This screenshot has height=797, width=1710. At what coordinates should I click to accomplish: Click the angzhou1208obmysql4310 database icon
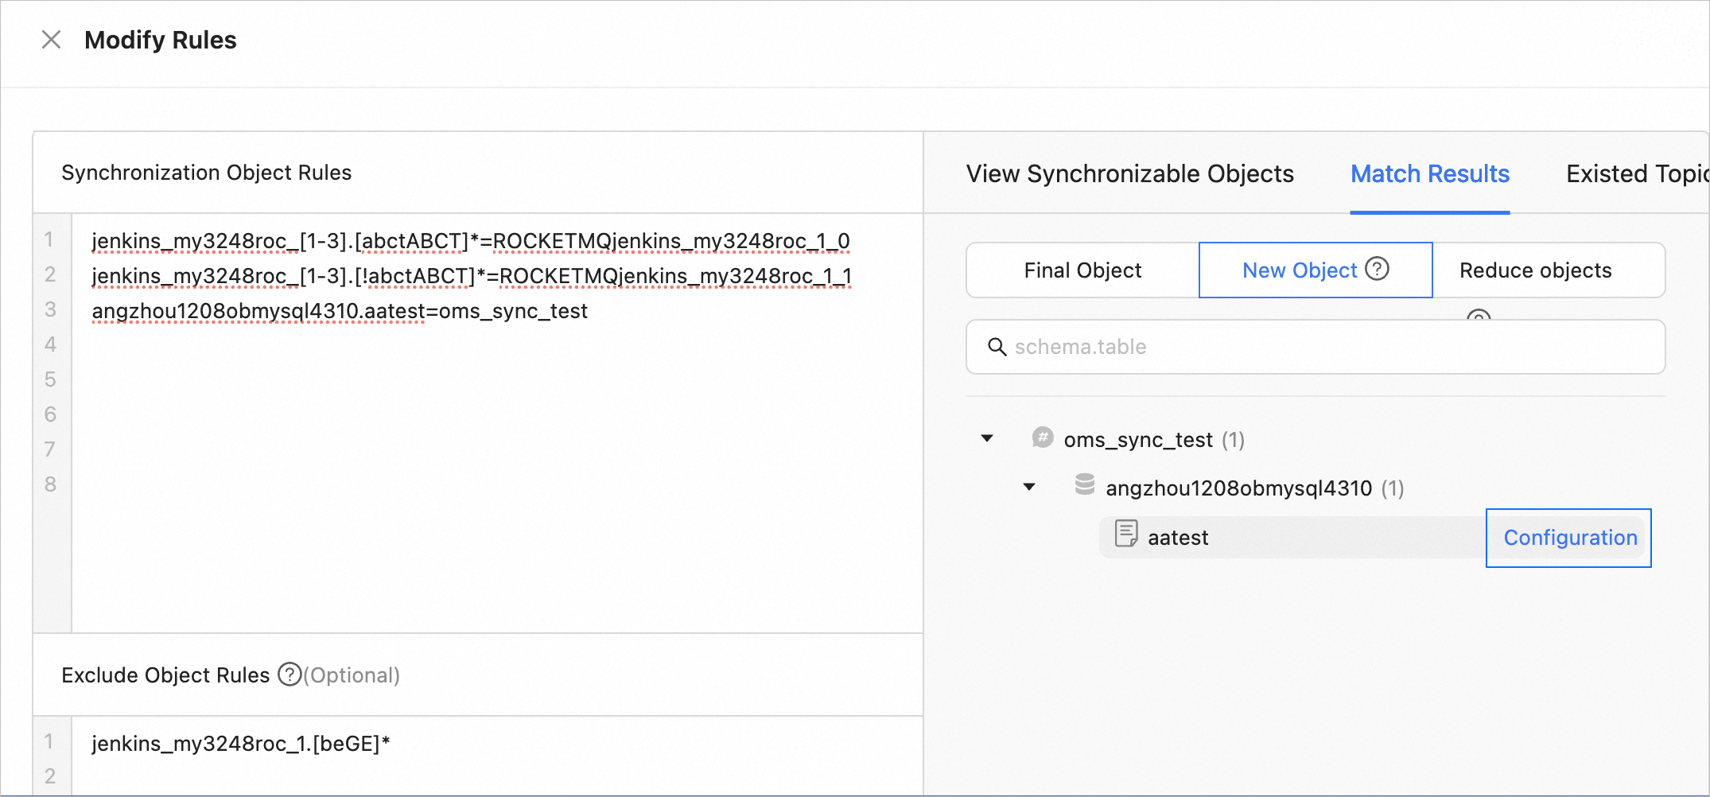[1085, 484]
